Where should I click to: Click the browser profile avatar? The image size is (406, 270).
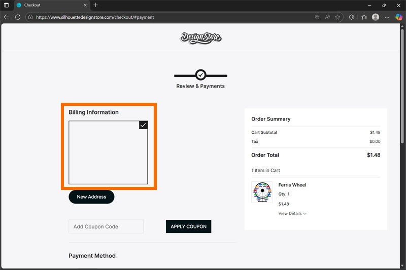(376, 17)
